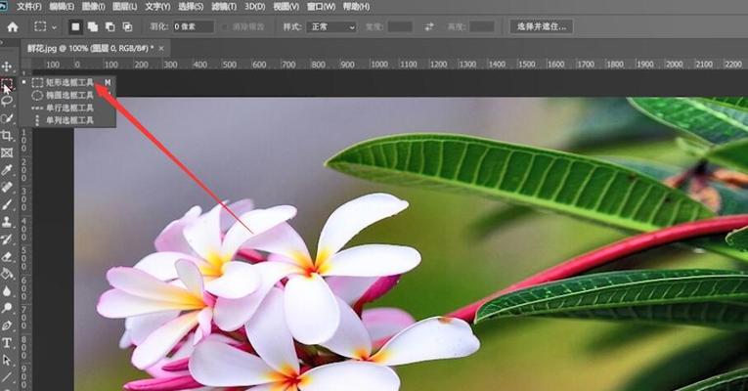
Task: Choose 矩形选框工具 from the flyout
Action: [68, 82]
